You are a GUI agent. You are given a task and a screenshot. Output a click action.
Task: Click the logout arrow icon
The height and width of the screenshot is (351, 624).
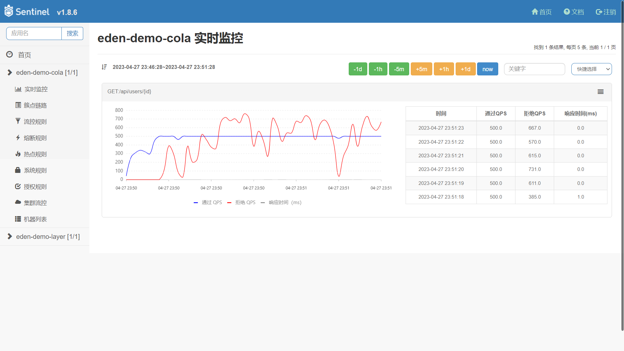click(x=599, y=12)
